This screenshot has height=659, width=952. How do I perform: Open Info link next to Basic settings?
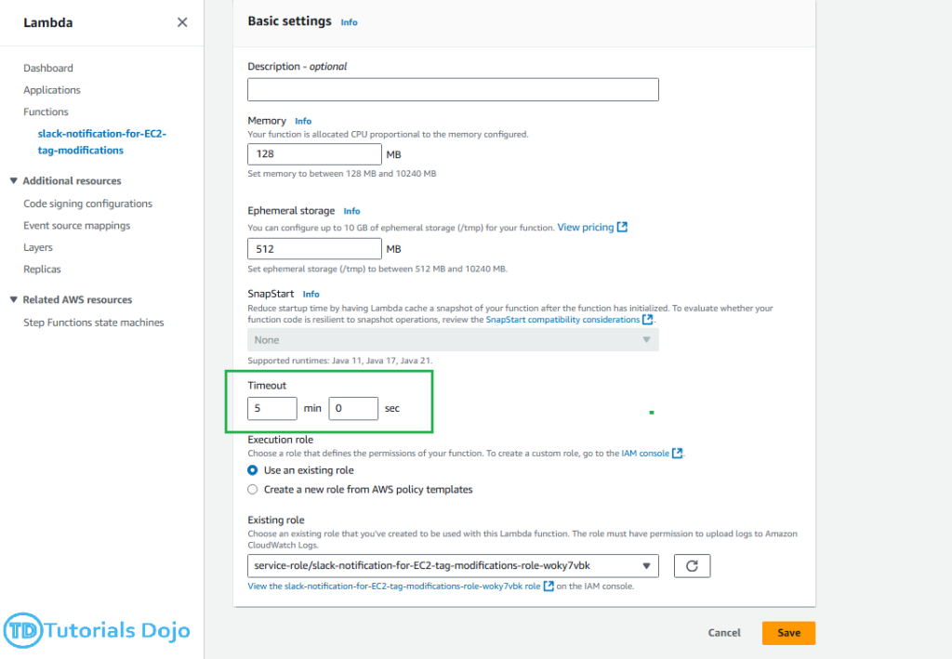point(349,22)
